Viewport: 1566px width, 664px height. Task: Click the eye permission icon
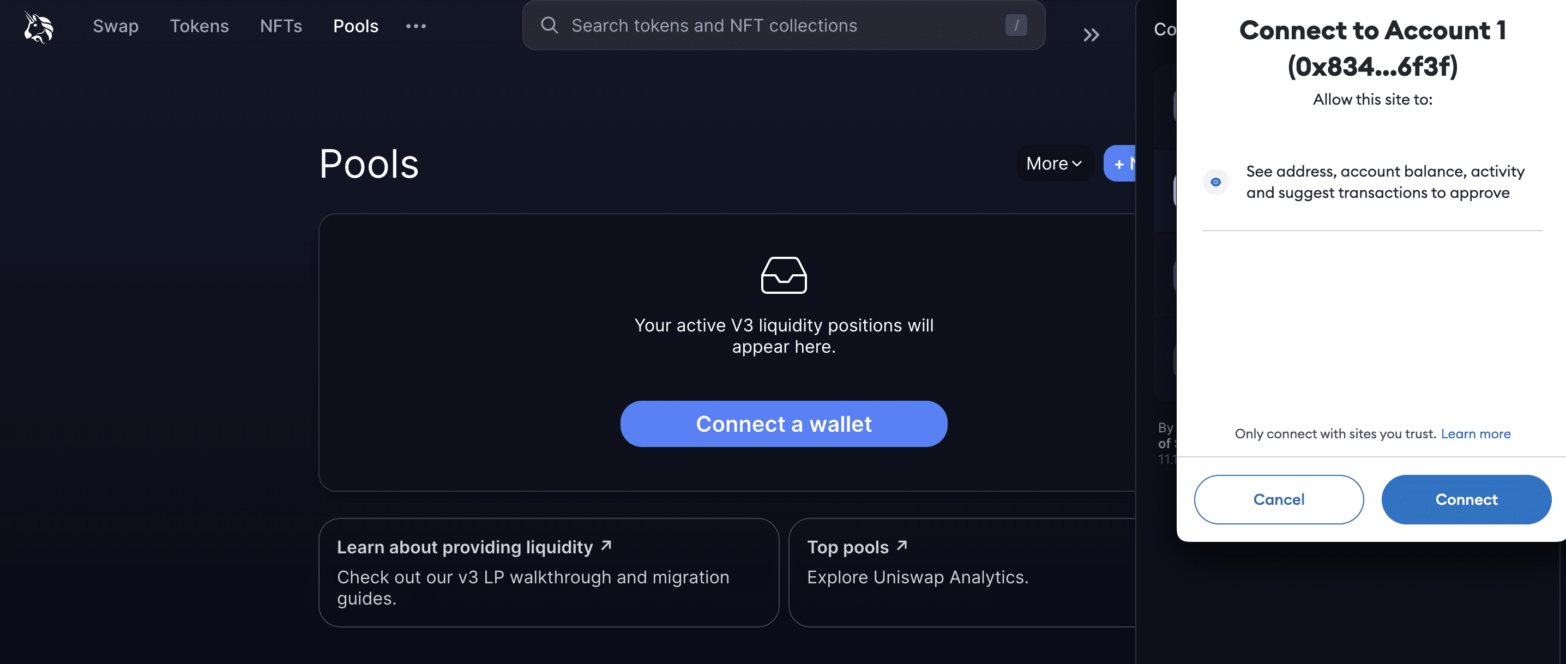(1216, 182)
